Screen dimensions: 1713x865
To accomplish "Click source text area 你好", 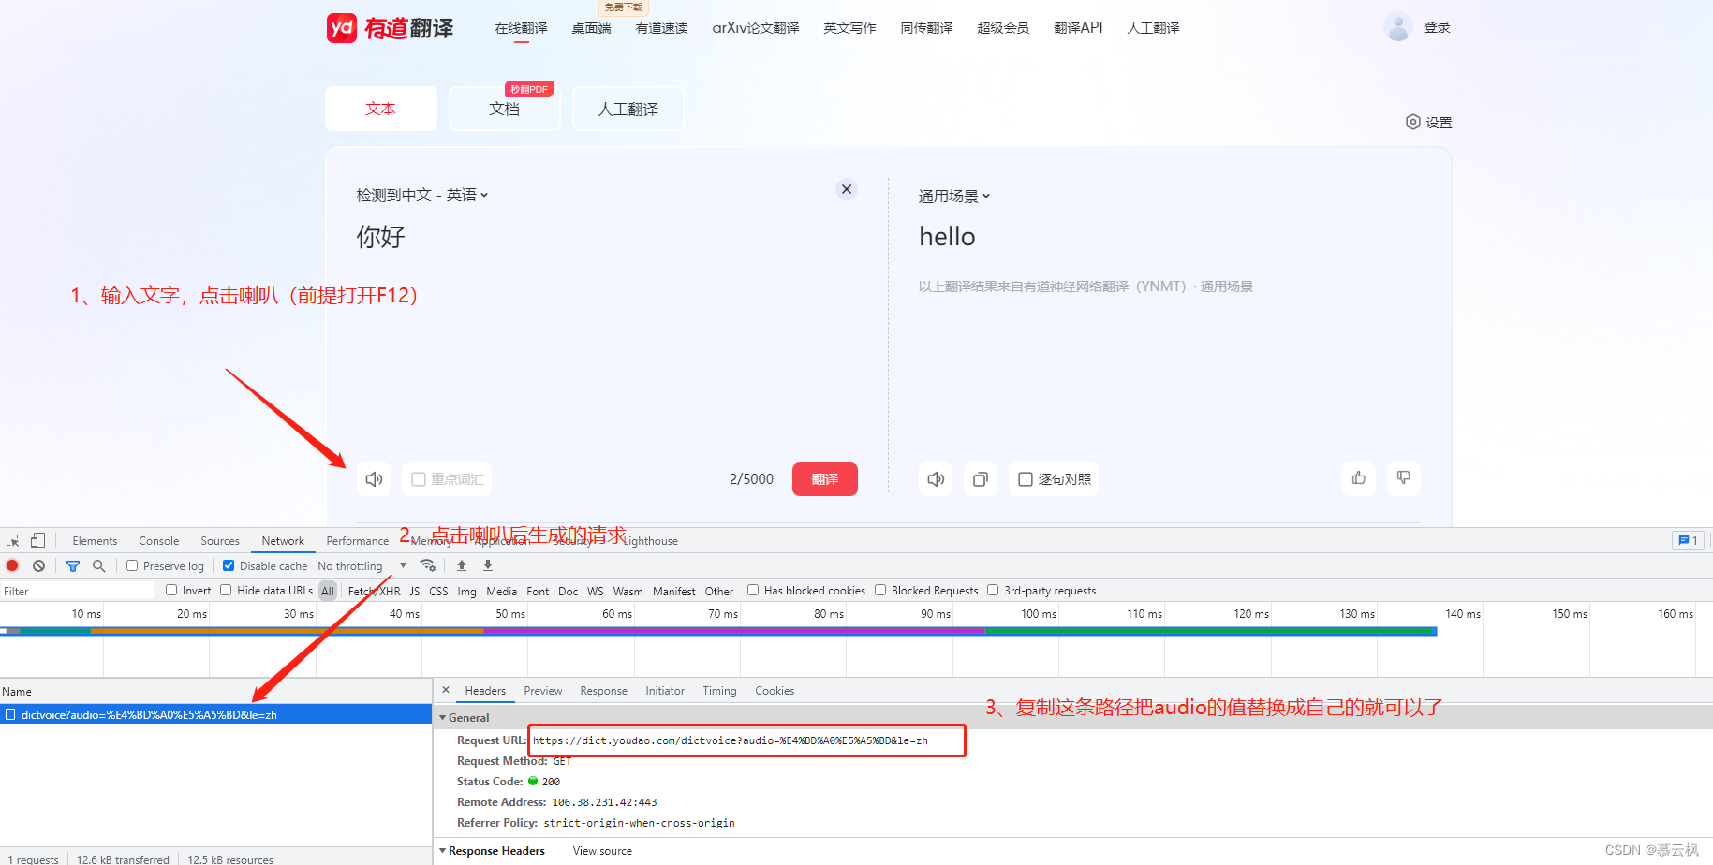I will click(381, 237).
